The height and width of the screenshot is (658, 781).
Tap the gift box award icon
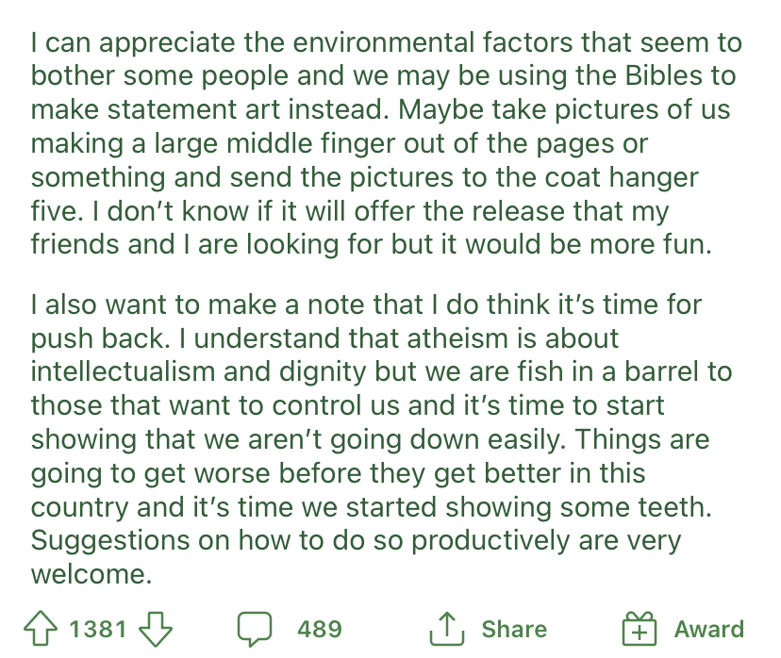640,629
